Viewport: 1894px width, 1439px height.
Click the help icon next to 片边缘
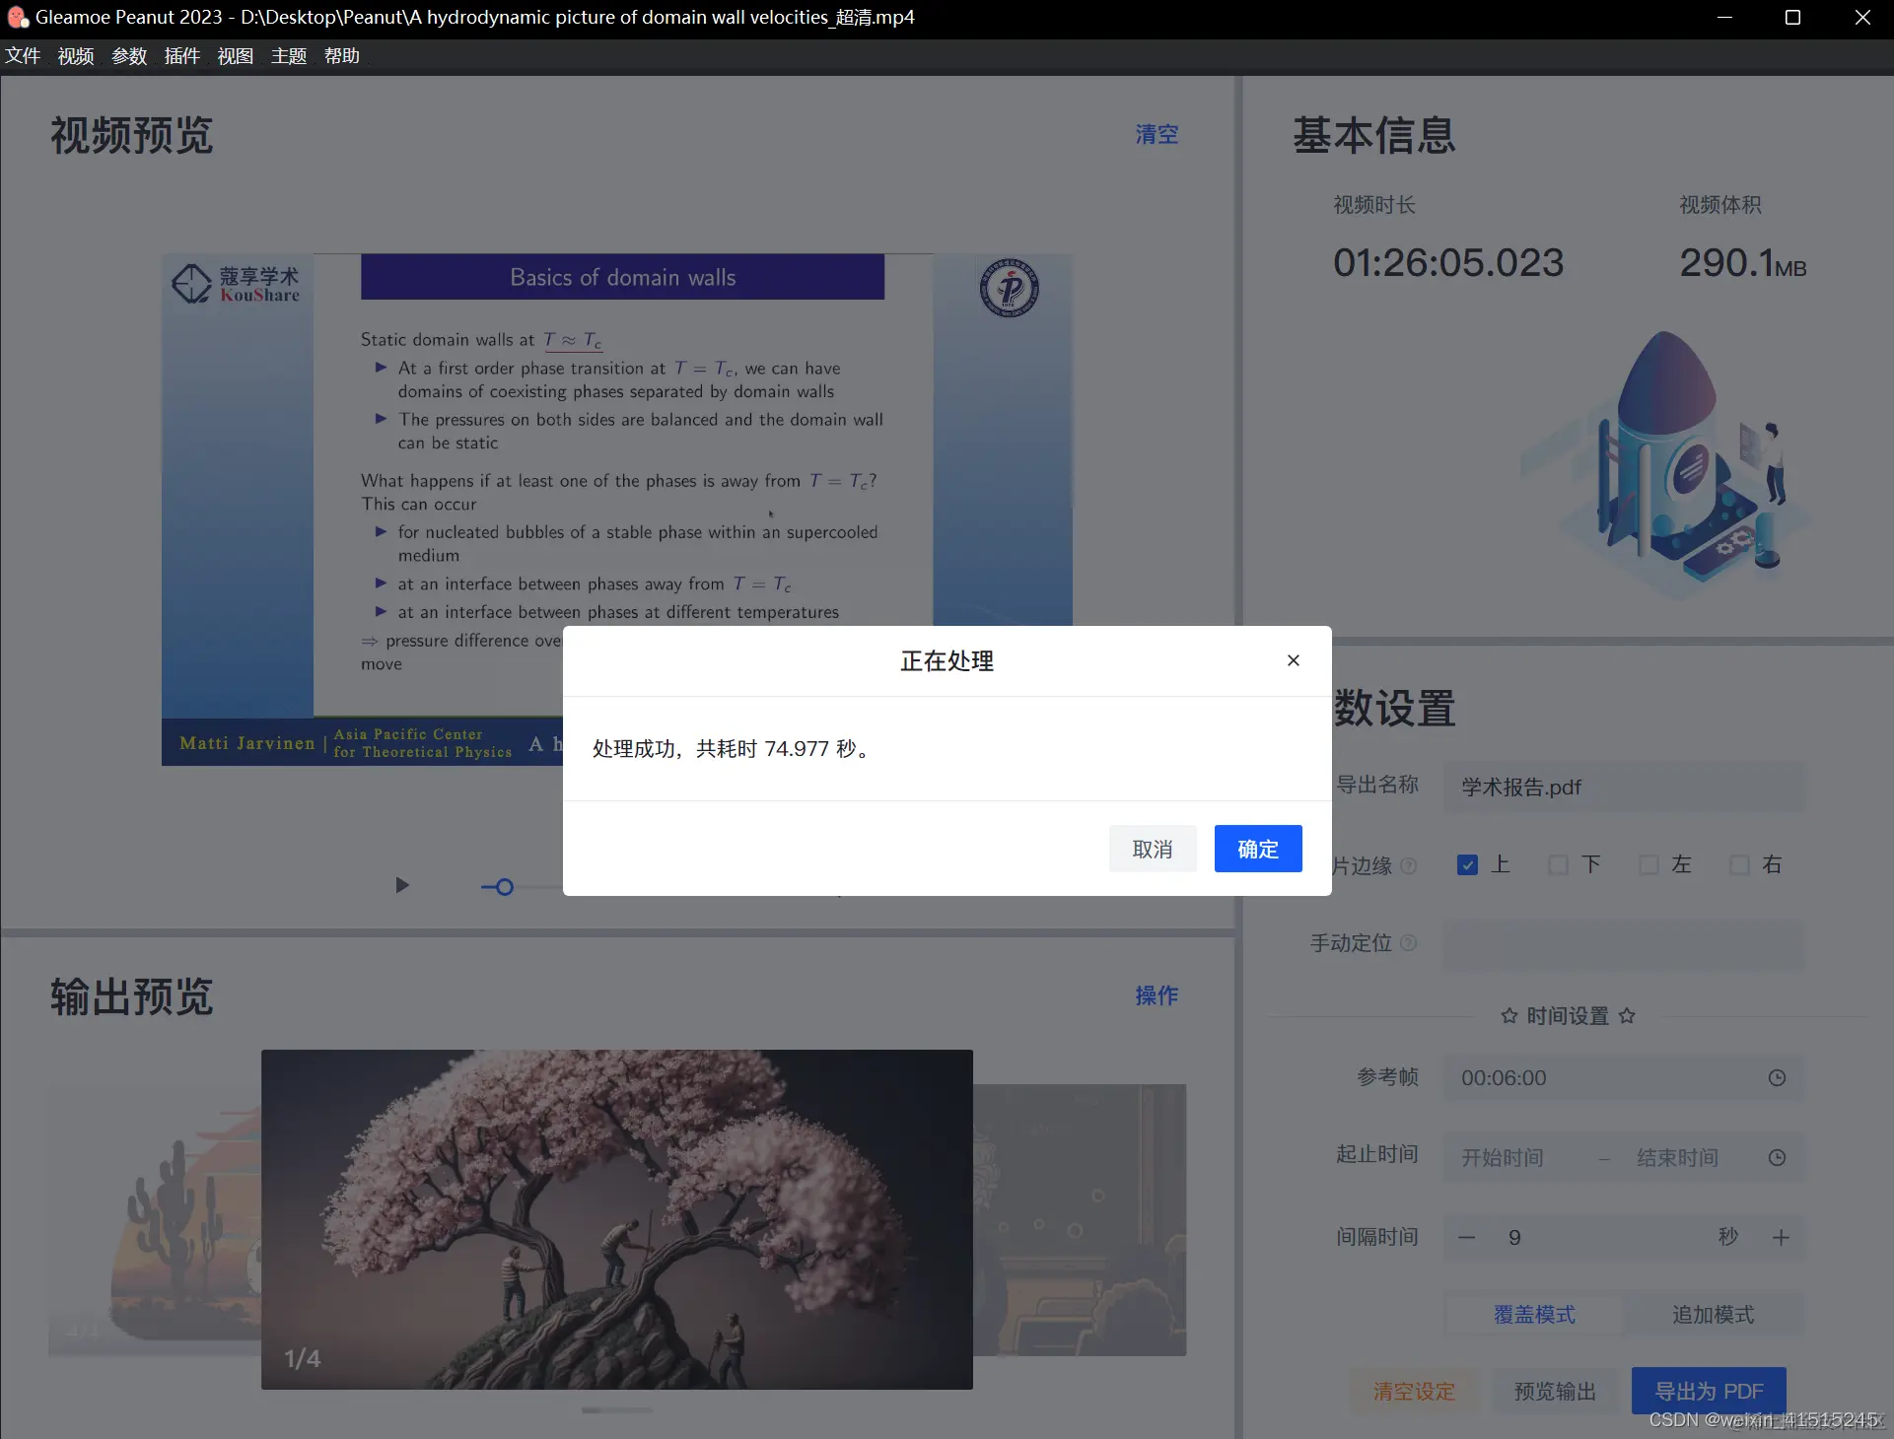1409,865
